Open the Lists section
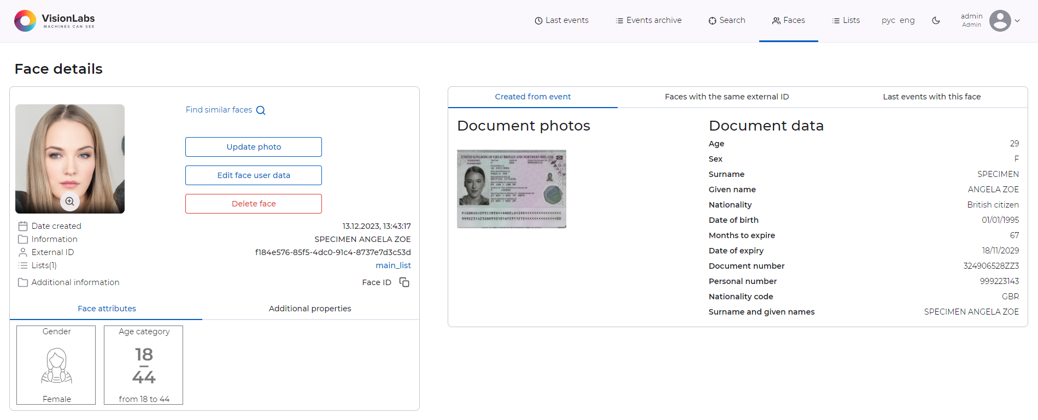Viewport: 1038px width, 420px height. (846, 20)
